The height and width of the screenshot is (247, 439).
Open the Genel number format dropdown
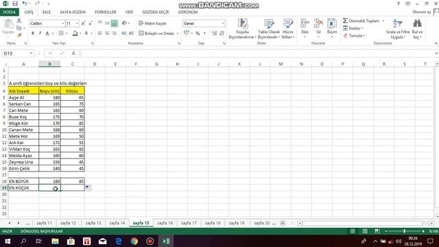[x=222, y=23]
